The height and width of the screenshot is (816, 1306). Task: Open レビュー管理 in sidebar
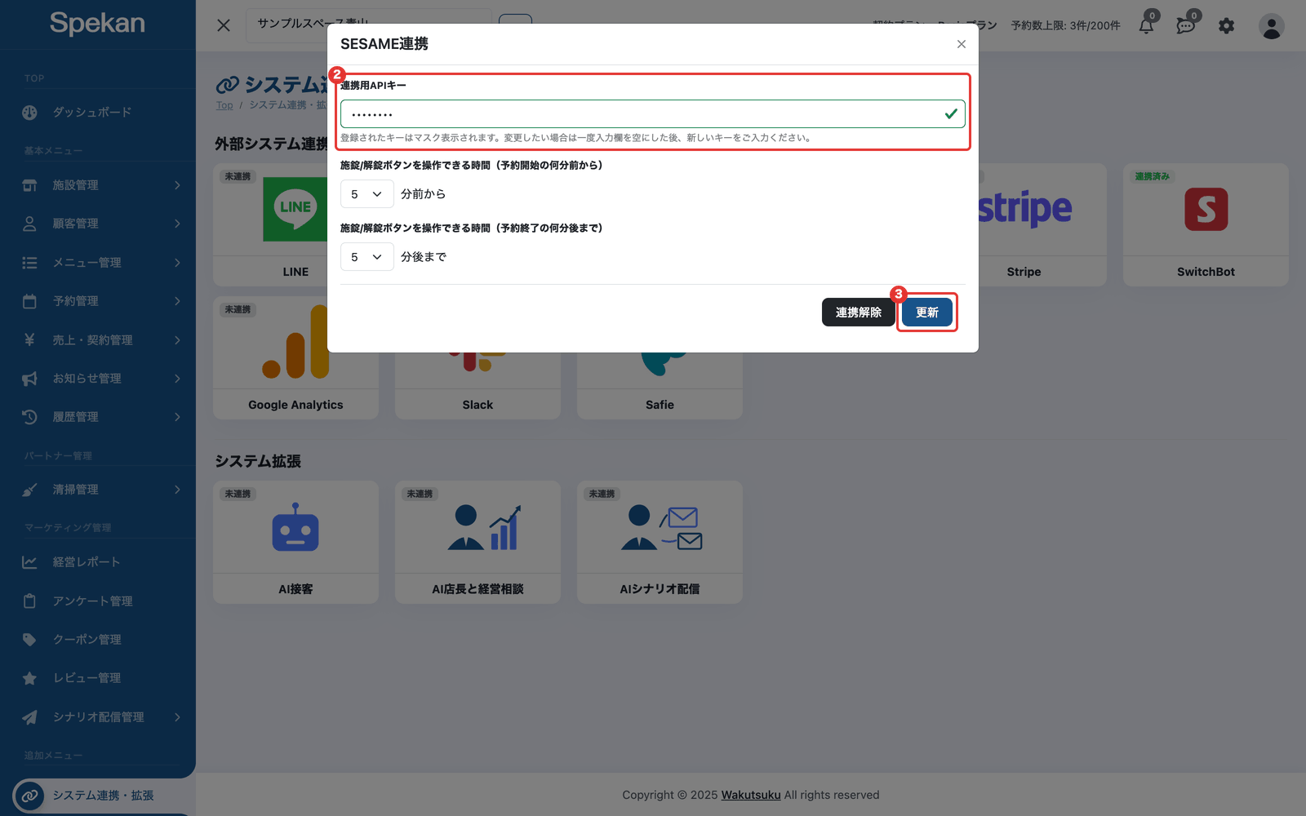pyautogui.click(x=98, y=678)
